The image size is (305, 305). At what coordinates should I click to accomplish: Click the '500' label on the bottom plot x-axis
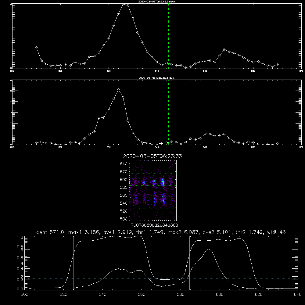24,295
